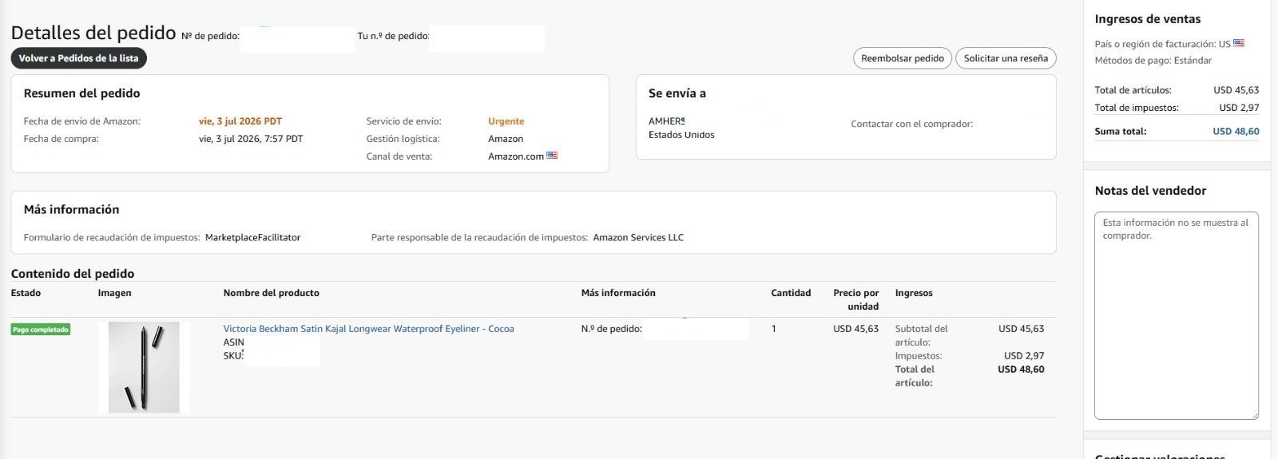Click the Más información section heading
1278x459 pixels.
point(72,210)
